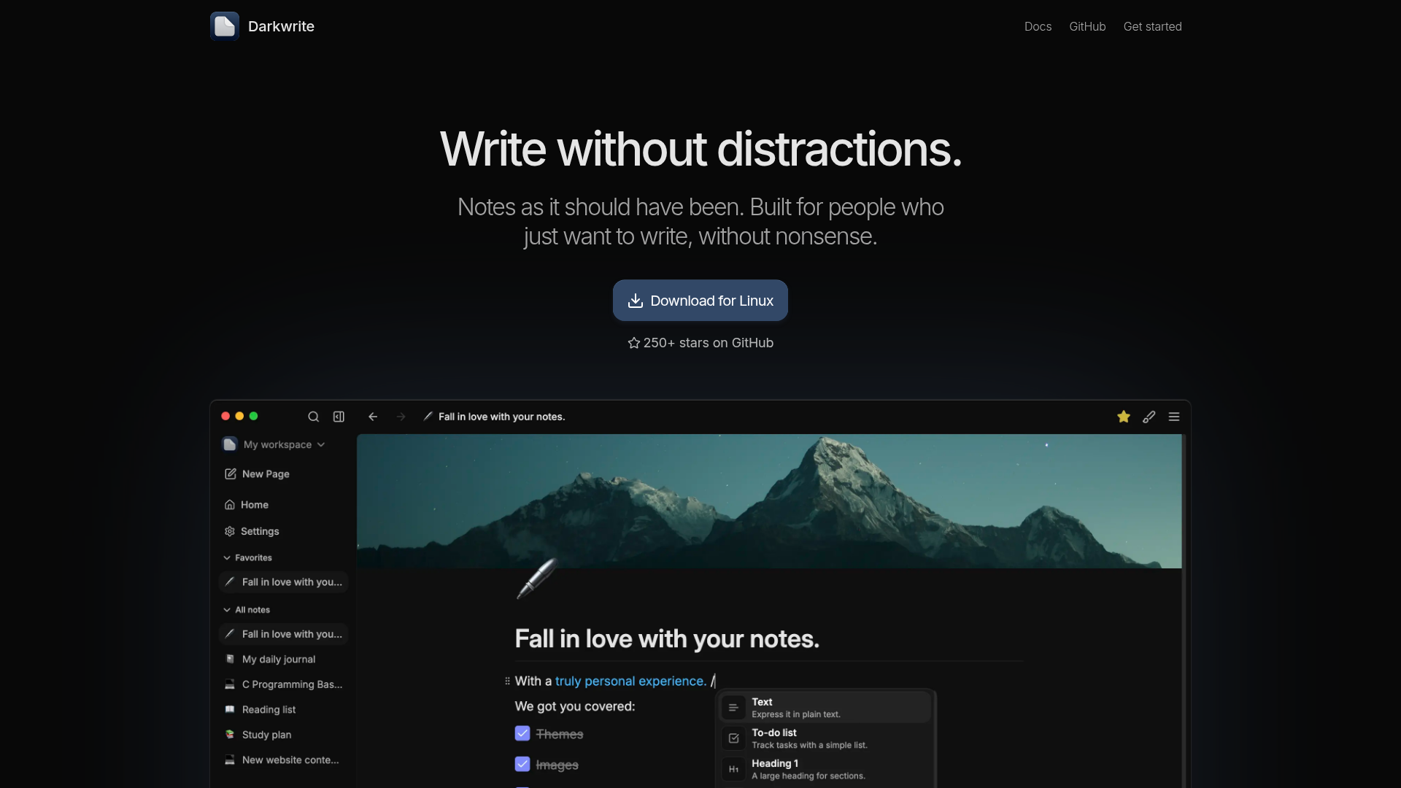Uncheck the Themes checkbox
This screenshot has width=1401, height=788.
pos(522,734)
